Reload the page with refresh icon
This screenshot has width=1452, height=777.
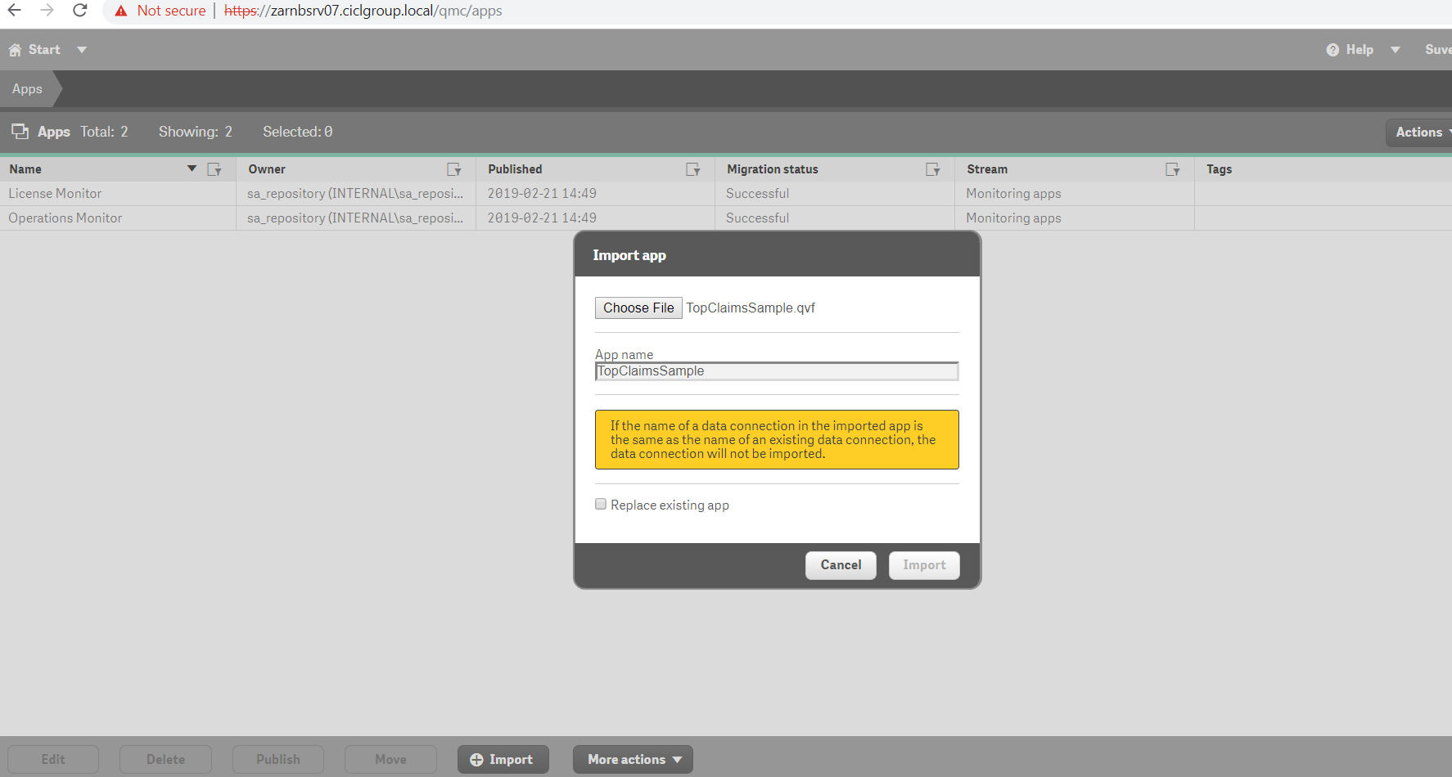click(x=79, y=11)
